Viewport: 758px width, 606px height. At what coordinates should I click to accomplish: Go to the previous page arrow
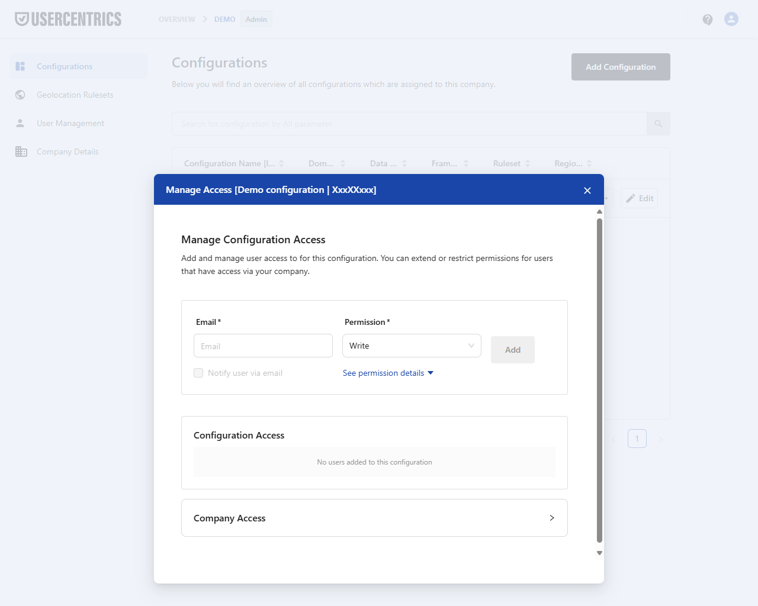coord(614,439)
